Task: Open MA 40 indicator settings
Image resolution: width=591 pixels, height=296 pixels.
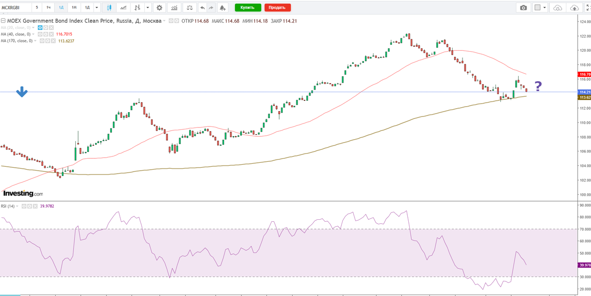Action: tap(46, 34)
